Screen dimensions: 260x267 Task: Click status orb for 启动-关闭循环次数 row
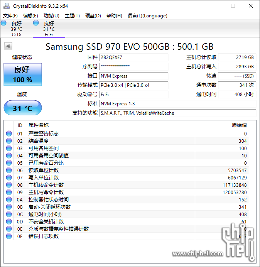tap(9, 207)
